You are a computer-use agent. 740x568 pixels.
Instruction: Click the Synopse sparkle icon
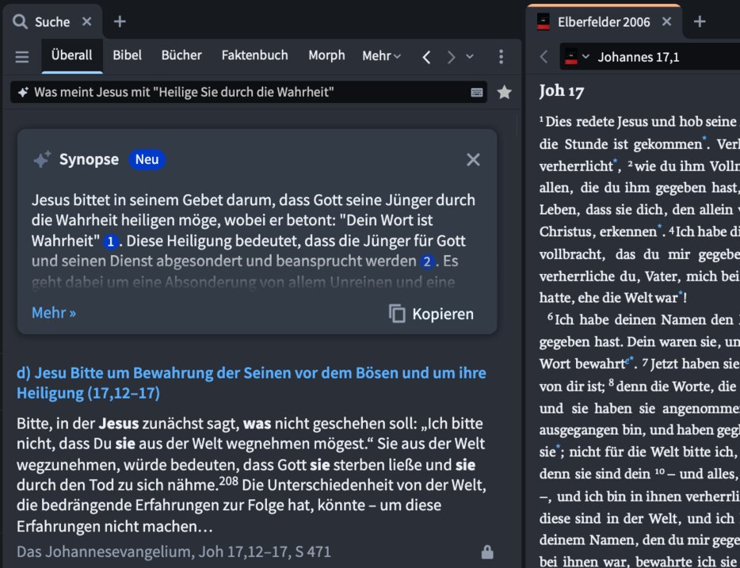(42, 159)
